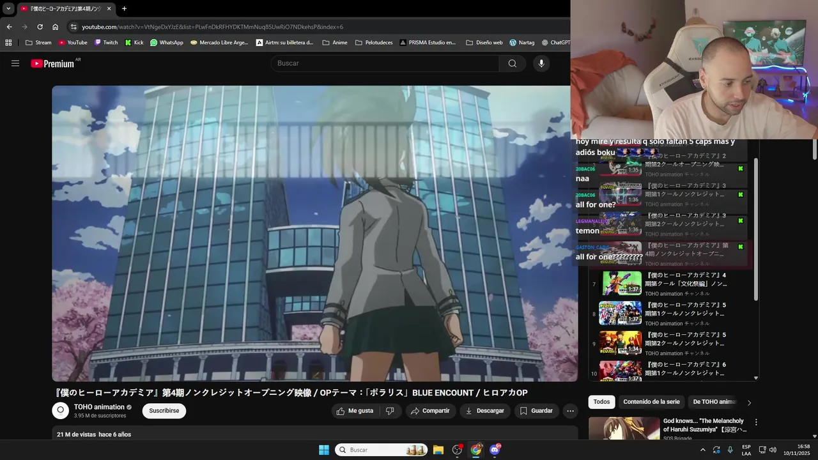The height and width of the screenshot is (460, 818).
Task: Open the browser home page icon
Action: [x=55, y=27]
